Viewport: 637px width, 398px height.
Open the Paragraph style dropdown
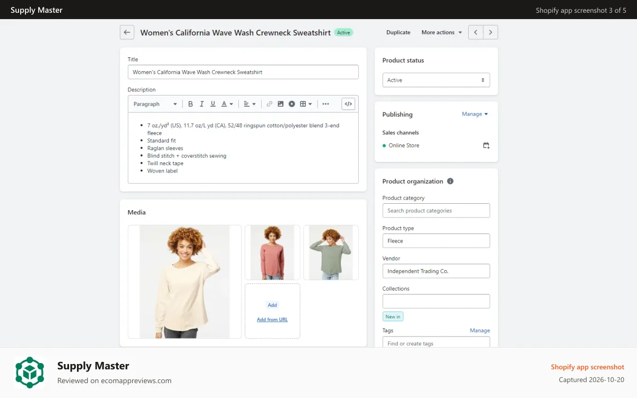point(155,104)
